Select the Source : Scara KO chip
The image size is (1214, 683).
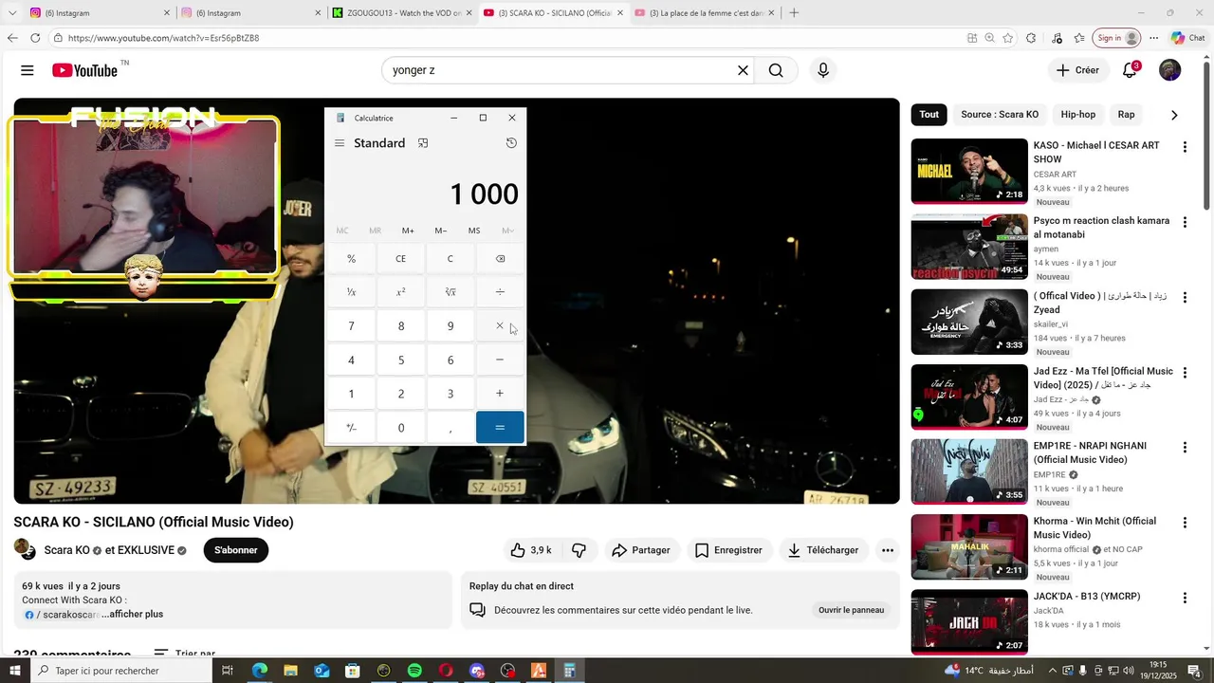coord(1000,115)
